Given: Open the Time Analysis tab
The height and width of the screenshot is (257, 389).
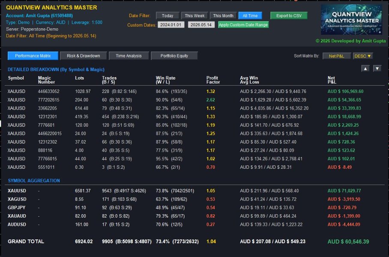Looking at the screenshot, I should [x=129, y=56].
